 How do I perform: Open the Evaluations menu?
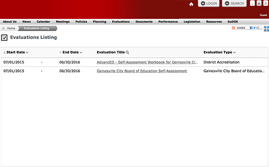coord(121,22)
